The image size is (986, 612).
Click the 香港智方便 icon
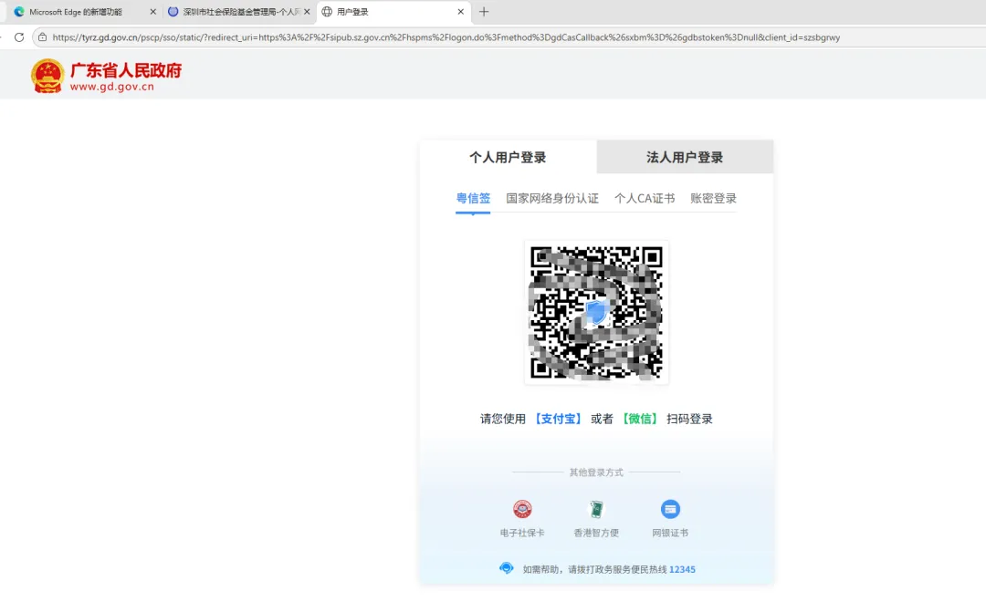click(596, 508)
